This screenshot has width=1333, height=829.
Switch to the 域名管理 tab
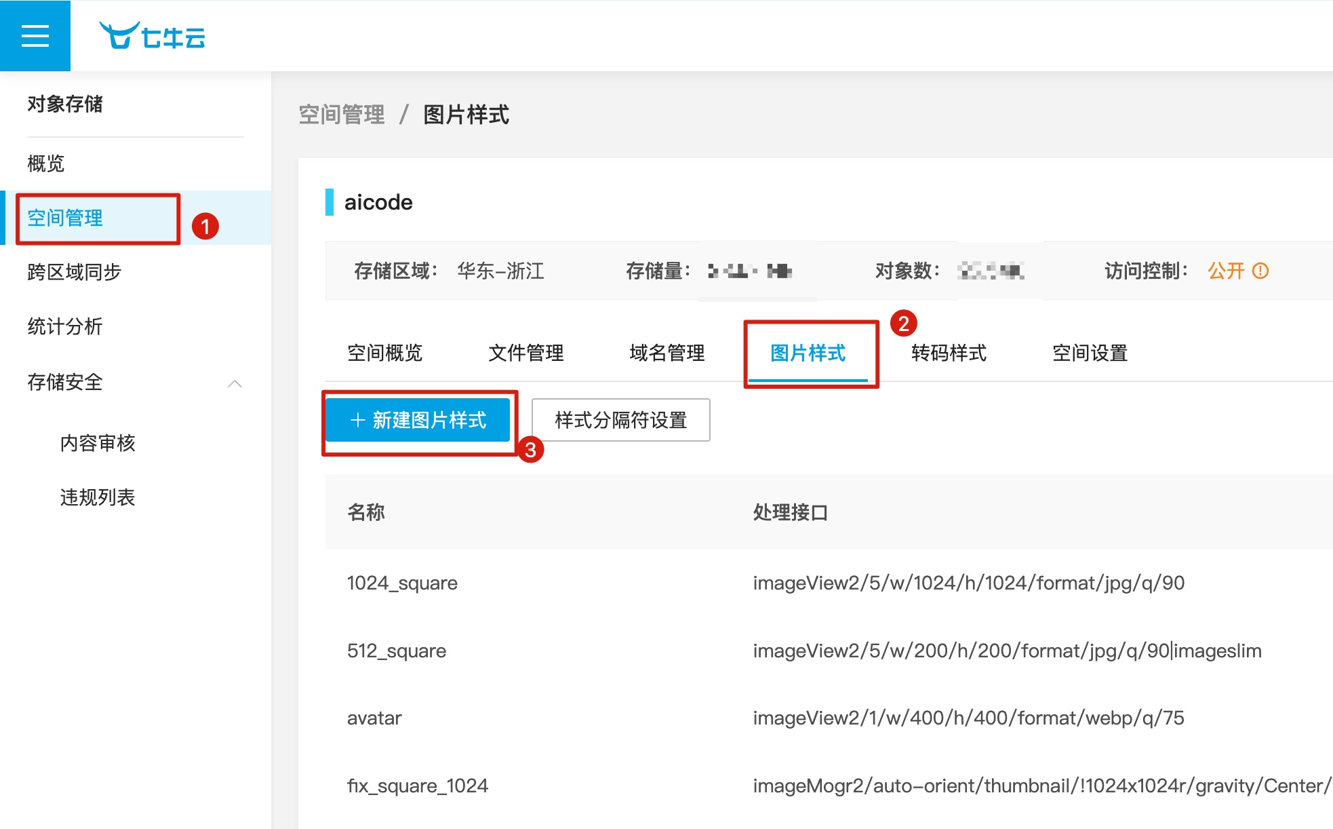tap(666, 353)
